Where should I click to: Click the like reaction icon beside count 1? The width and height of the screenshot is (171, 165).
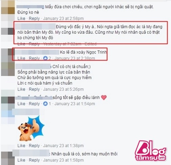click(45, 103)
